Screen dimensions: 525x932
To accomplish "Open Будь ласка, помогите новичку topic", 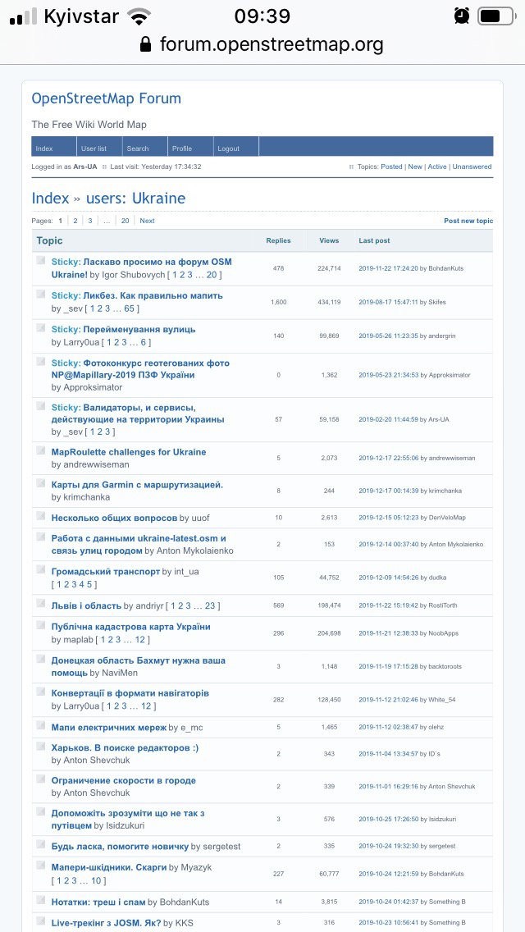I will (120, 846).
